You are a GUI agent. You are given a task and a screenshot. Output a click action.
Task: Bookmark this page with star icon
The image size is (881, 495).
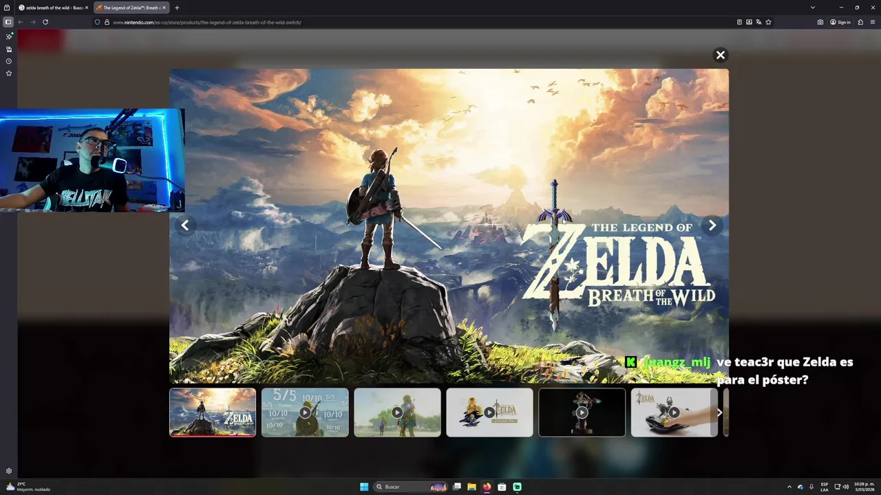click(768, 22)
